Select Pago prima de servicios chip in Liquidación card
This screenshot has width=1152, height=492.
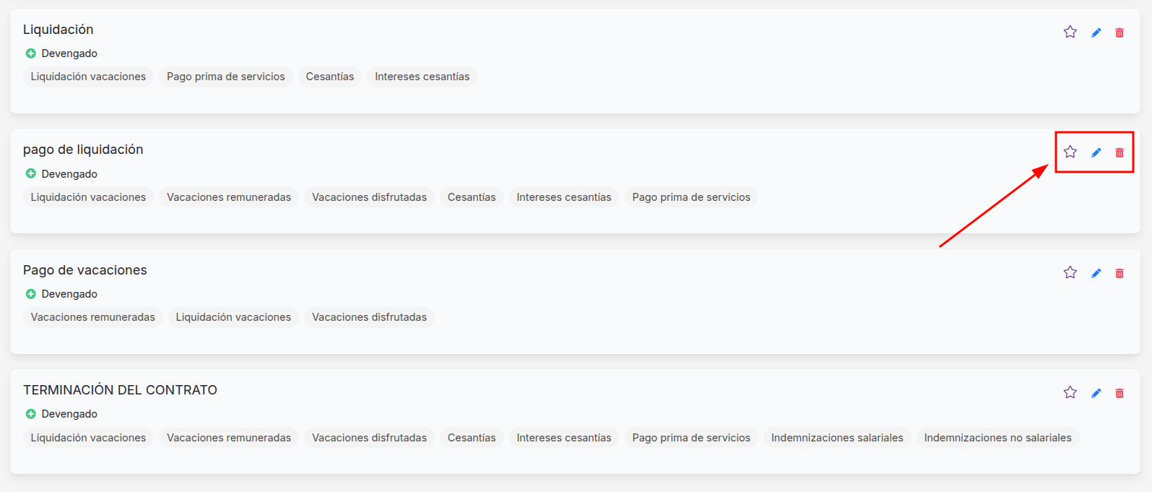click(226, 77)
